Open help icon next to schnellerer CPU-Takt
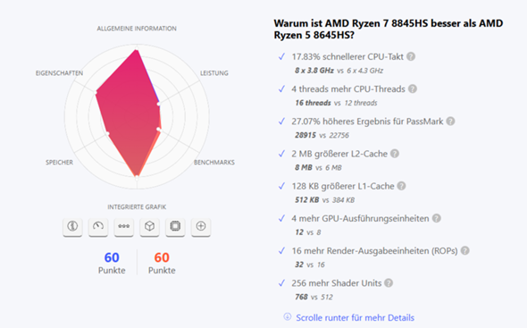Viewport: 527px width, 328px height. (411, 56)
